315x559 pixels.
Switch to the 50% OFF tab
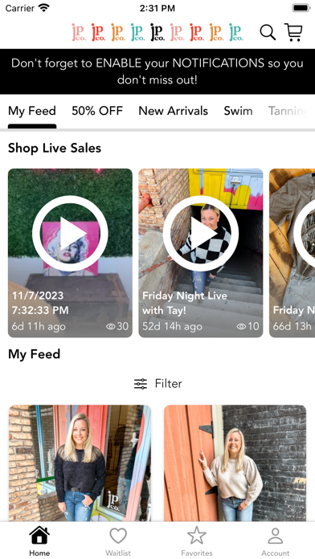(x=97, y=111)
